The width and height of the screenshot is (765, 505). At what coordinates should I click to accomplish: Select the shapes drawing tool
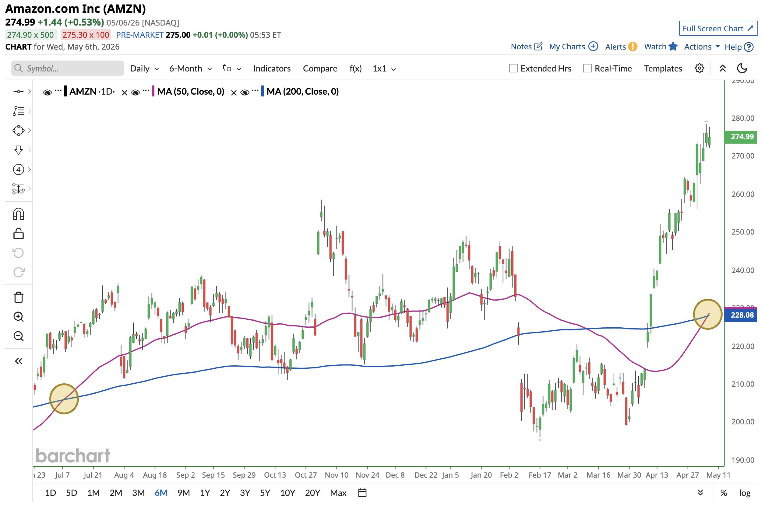point(18,131)
